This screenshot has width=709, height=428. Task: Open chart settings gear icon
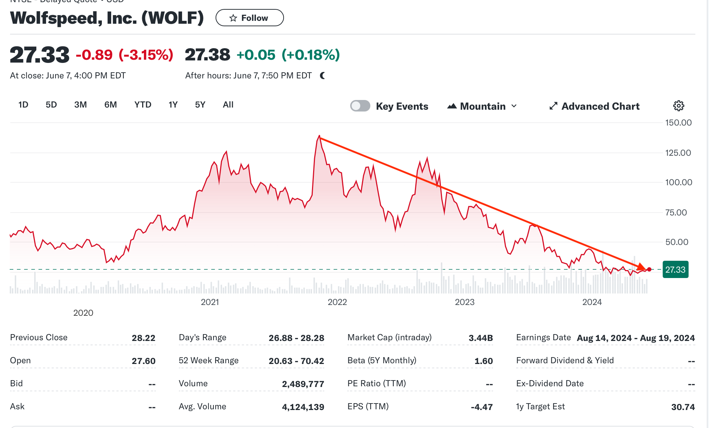tap(678, 106)
